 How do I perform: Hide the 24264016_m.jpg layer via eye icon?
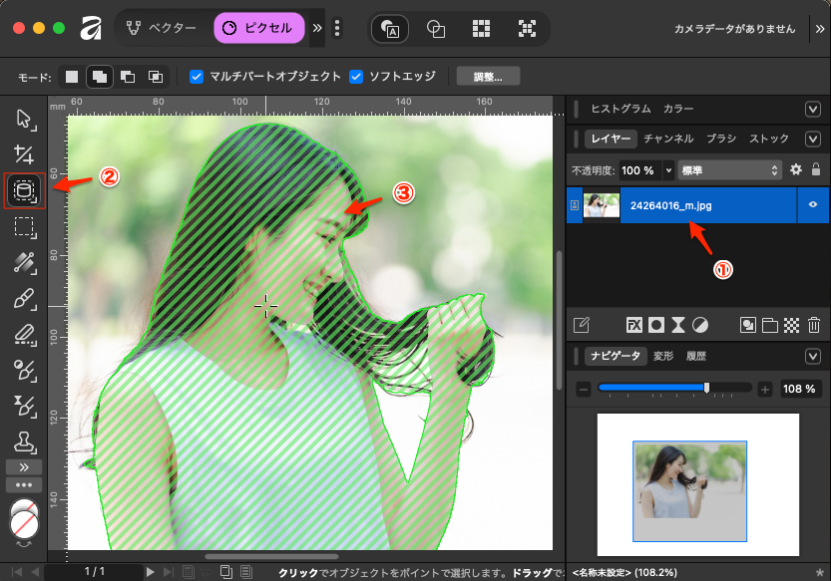(x=813, y=205)
